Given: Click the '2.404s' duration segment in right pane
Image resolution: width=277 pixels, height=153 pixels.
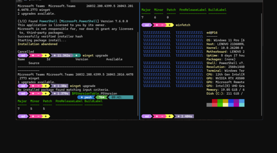Looking at the screenshot, I should (x=184, y=116).
